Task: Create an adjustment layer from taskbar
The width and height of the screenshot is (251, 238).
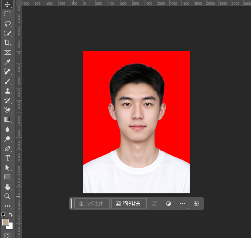Action: (x=169, y=203)
